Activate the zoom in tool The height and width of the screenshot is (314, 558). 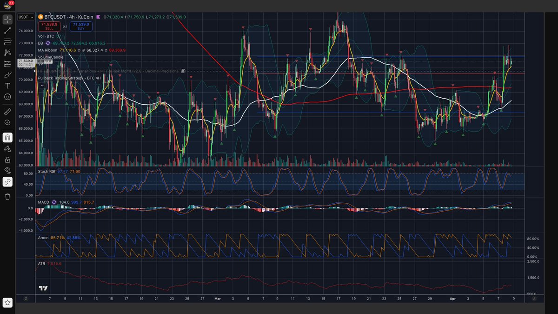click(x=7, y=122)
